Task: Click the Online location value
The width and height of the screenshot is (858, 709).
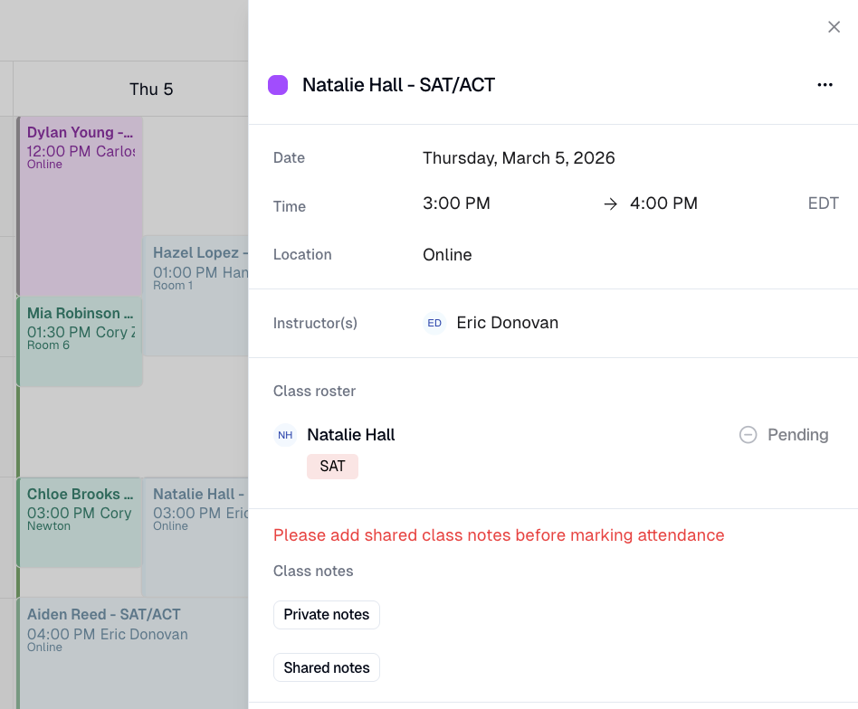Action: pos(447,255)
